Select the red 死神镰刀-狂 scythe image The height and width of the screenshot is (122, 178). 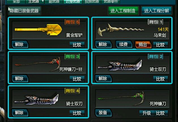click(x=38, y=64)
